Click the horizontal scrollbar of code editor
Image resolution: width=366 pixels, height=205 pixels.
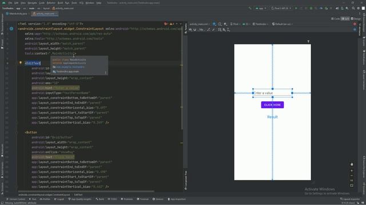click(86, 191)
